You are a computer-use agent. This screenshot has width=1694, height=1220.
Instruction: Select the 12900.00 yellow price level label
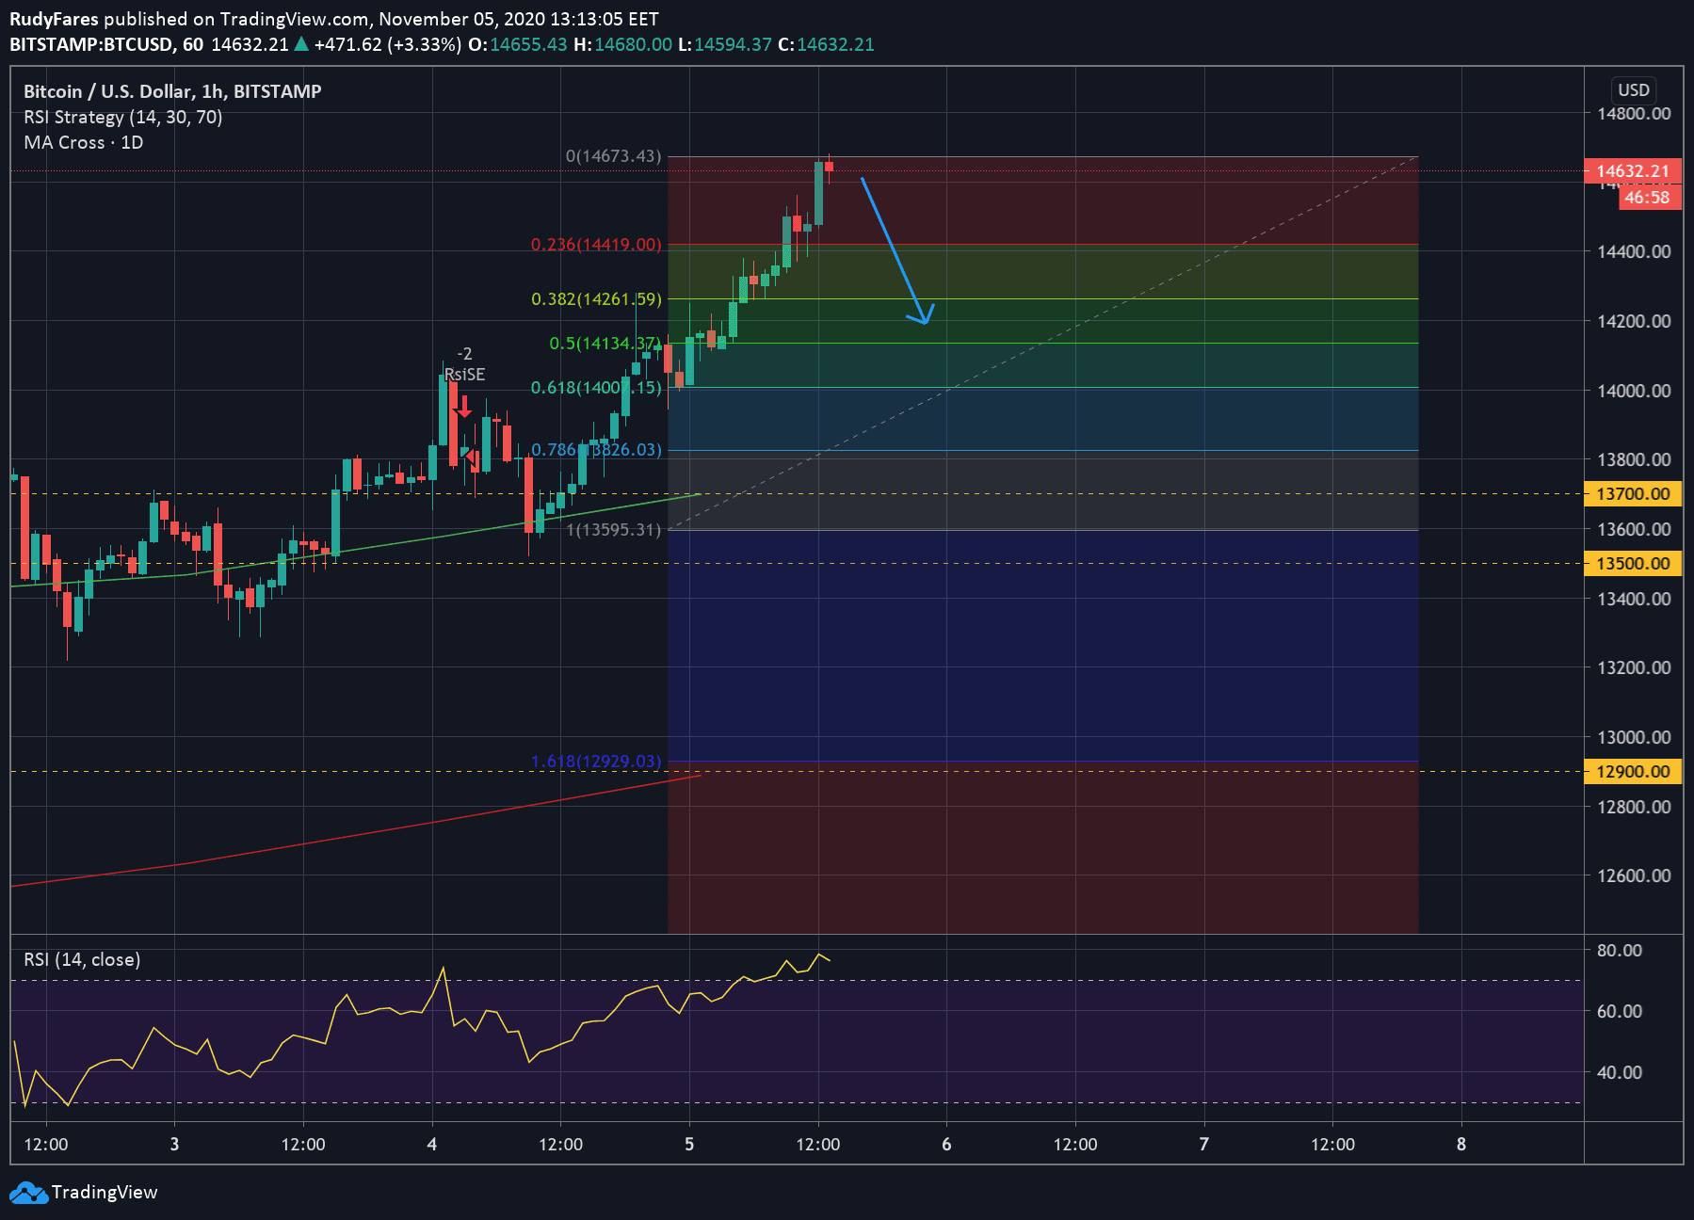click(x=1633, y=772)
